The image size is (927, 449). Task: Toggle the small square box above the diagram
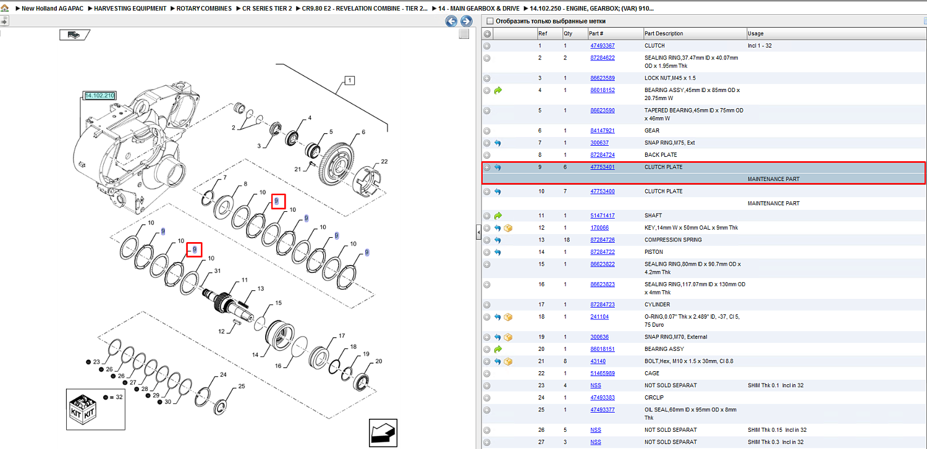pyautogui.click(x=464, y=34)
